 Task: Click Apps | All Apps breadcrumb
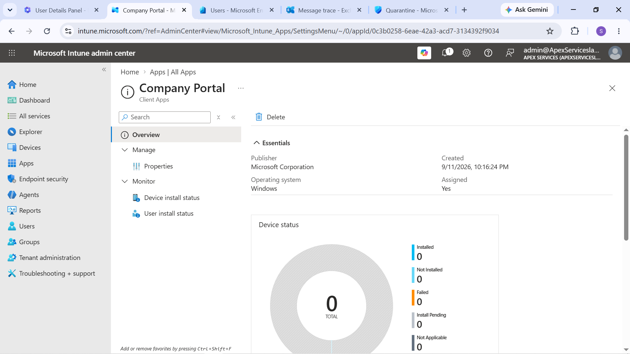173,72
